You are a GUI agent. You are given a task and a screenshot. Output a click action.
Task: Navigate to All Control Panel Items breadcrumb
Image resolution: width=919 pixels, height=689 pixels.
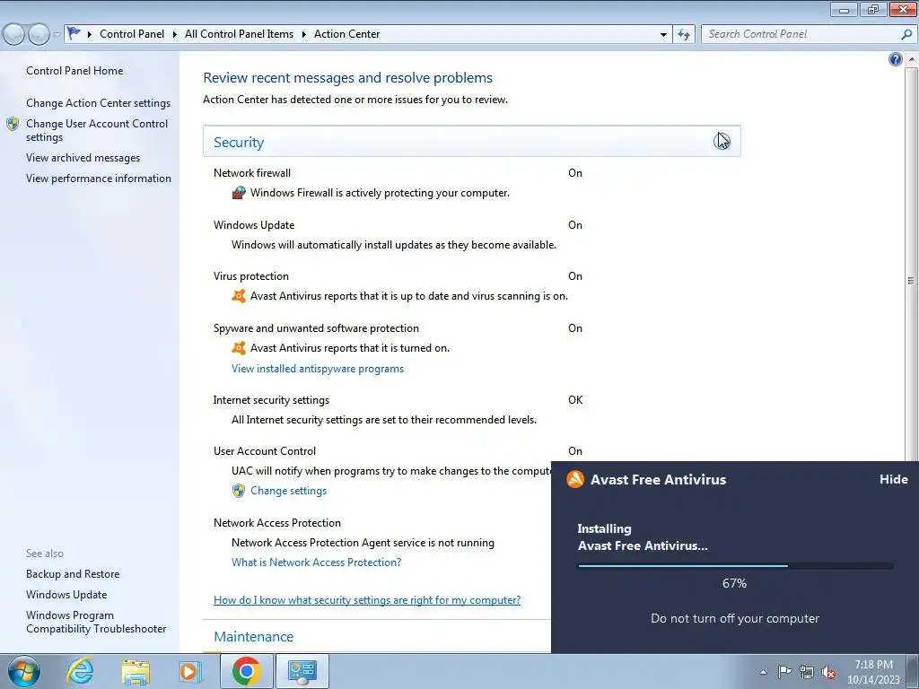tap(239, 34)
